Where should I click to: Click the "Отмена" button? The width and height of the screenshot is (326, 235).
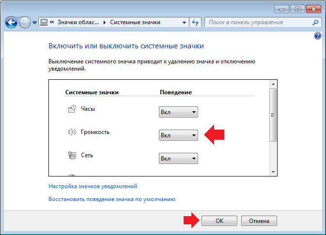259,220
